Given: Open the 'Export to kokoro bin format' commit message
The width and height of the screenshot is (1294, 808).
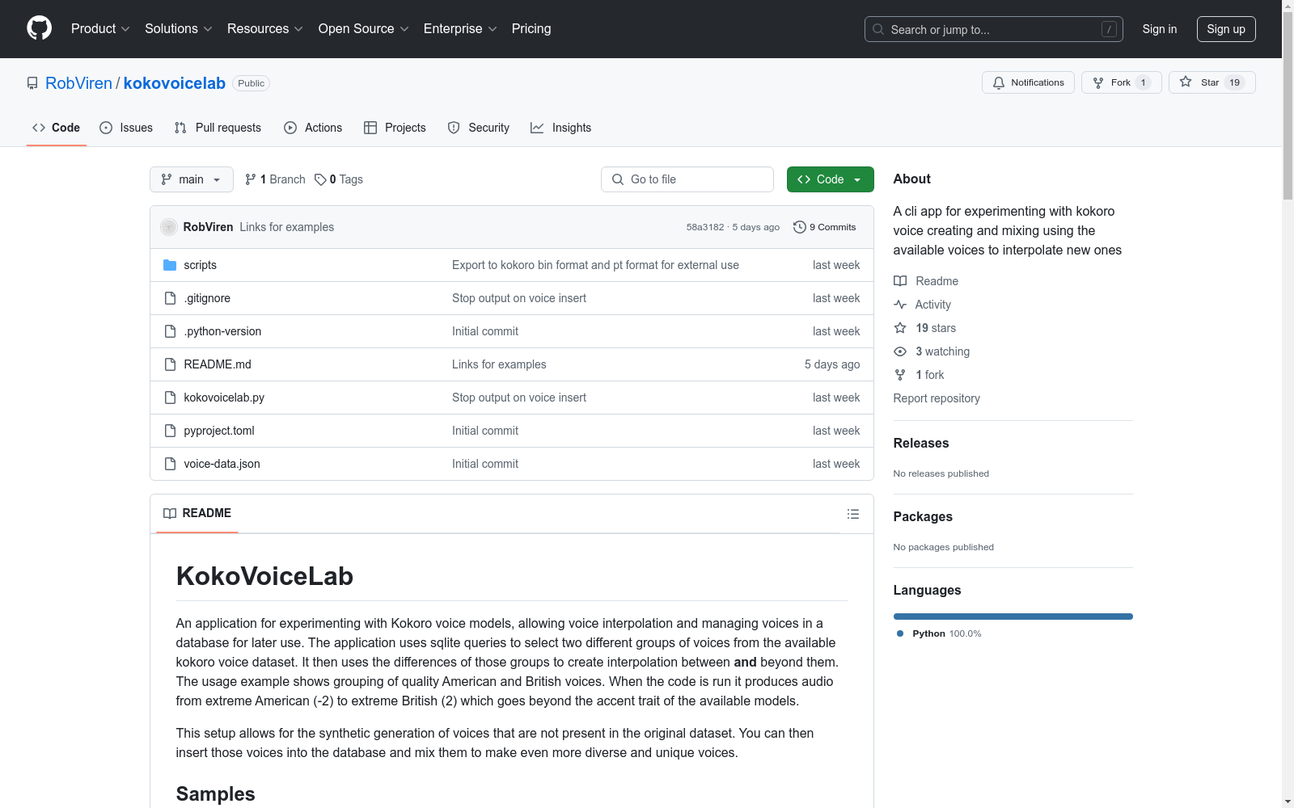Looking at the screenshot, I should 595,265.
